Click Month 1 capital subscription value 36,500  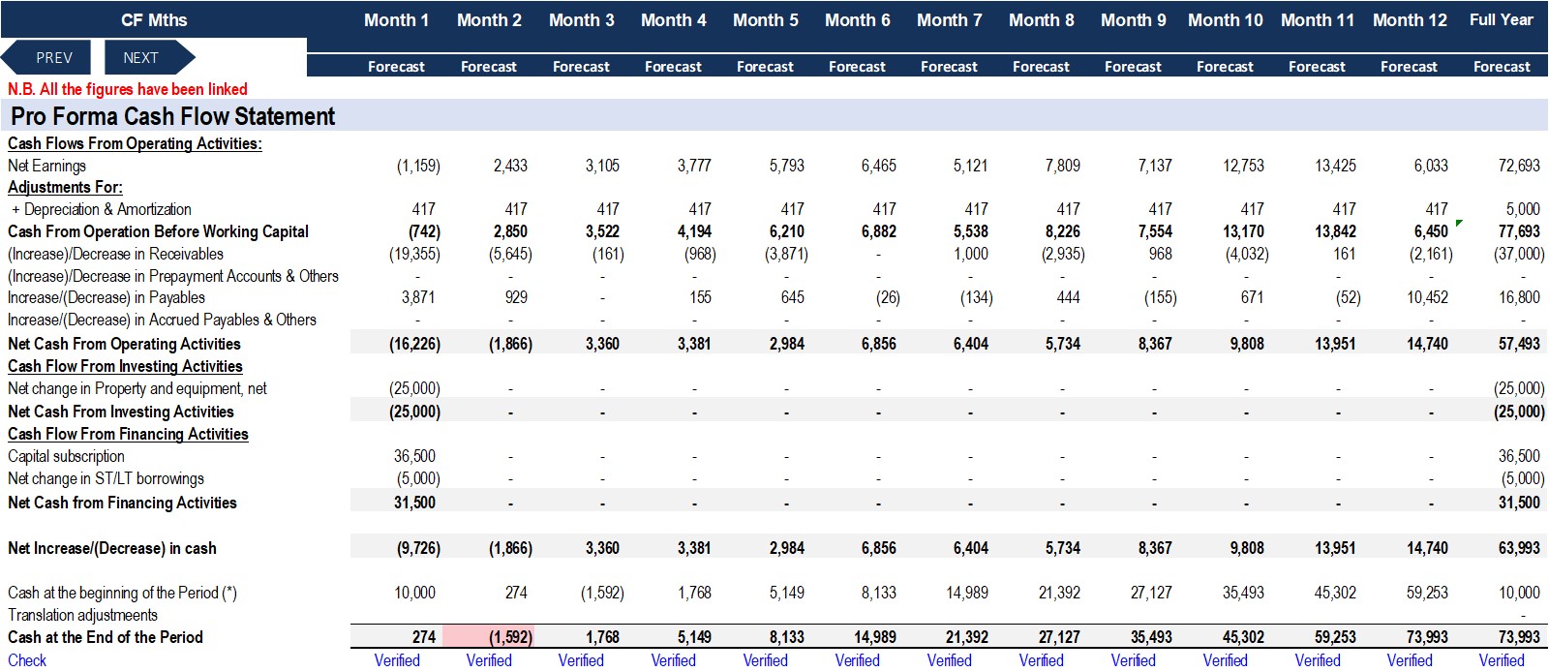[x=414, y=456]
